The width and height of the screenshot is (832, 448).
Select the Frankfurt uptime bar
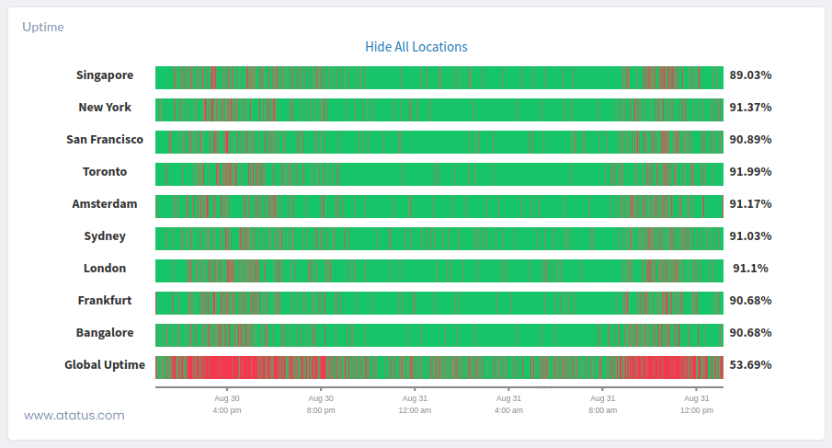coord(439,303)
